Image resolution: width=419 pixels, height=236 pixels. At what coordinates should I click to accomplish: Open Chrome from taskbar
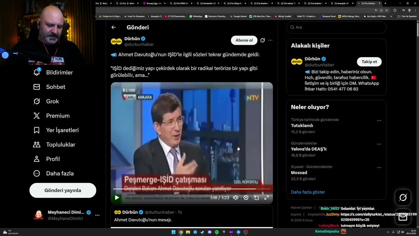pyautogui.click(x=181, y=232)
